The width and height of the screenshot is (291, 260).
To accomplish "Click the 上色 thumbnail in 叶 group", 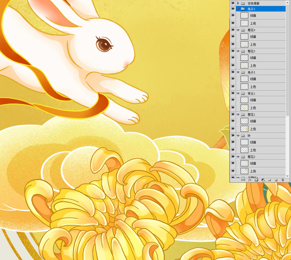I will tap(244, 150).
